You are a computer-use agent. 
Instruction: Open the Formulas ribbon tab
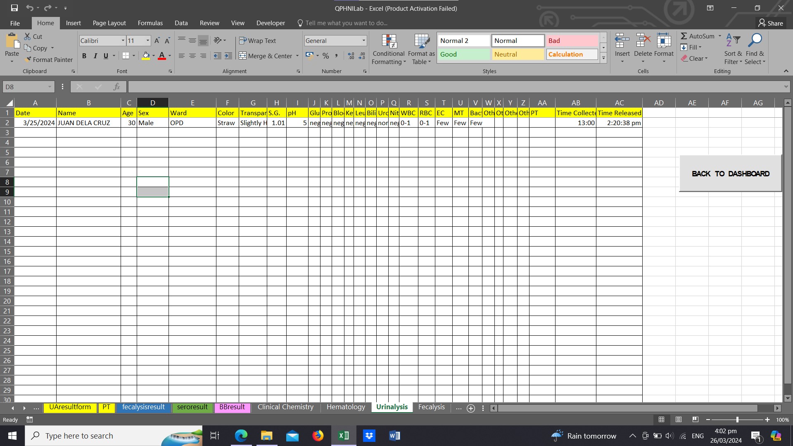click(150, 23)
